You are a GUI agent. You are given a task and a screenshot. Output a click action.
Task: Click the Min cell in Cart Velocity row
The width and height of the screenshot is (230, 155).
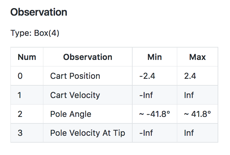tap(146, 95)
